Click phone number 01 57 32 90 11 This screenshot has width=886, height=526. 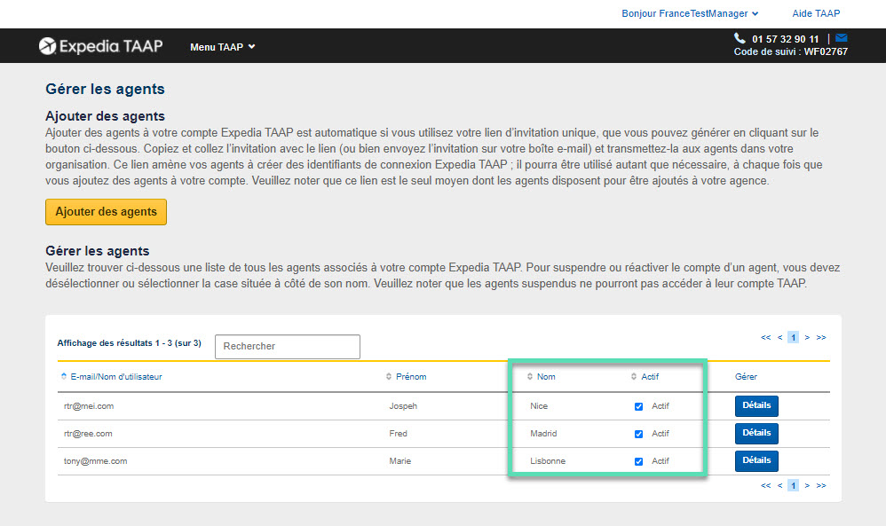(785, 39)
